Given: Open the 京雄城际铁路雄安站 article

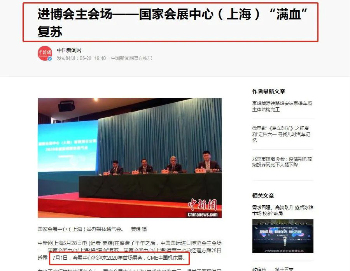Looking at the screenshot, I should (x=282, y=107).
